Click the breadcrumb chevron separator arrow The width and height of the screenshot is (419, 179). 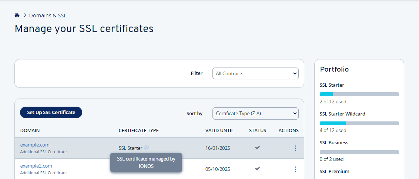pos(25,16)
